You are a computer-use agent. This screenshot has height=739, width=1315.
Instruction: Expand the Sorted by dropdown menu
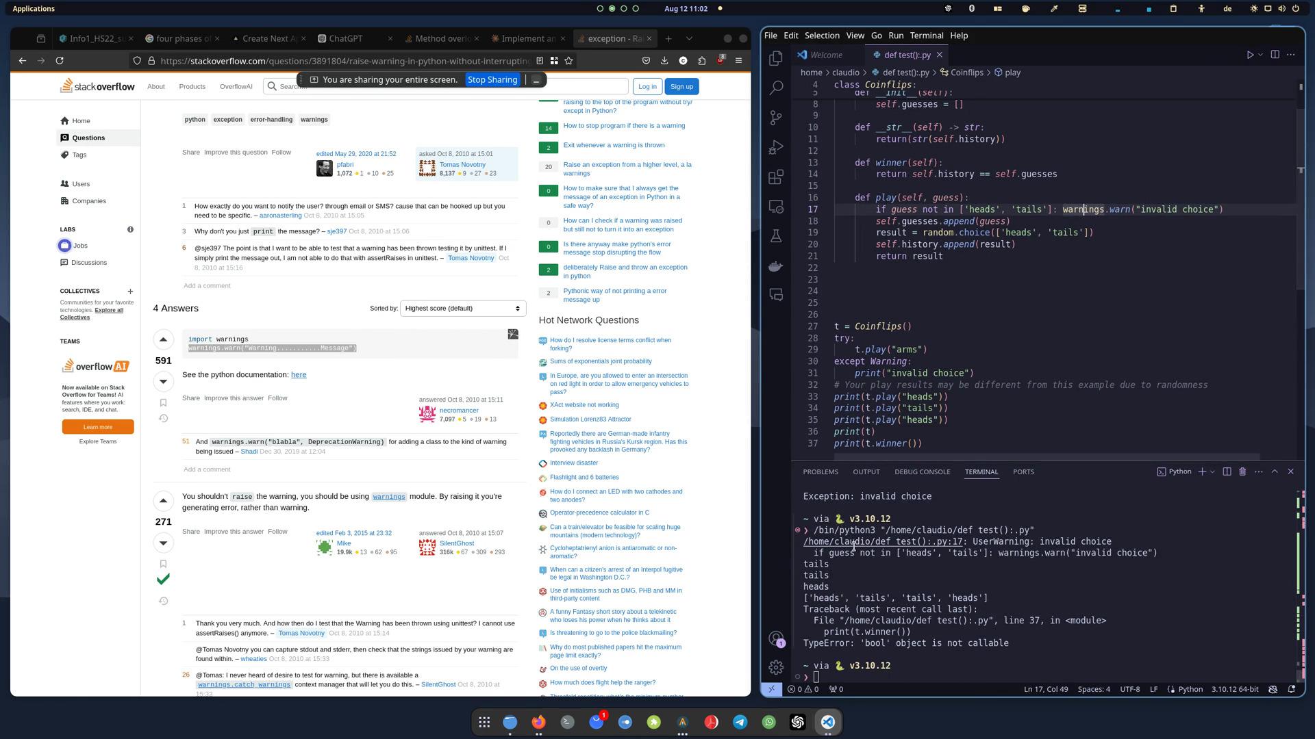coord(463,308)
